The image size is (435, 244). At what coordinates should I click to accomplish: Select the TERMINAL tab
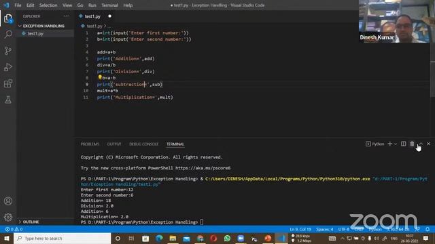(175, 144)
